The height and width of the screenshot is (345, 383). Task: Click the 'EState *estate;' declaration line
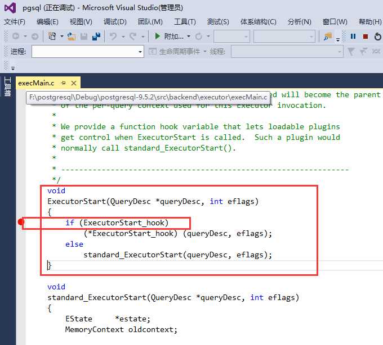coord(108,319)
